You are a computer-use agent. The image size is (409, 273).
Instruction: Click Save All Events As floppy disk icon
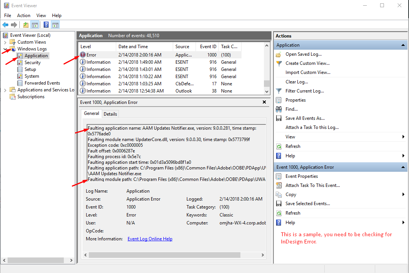[278, 118]
